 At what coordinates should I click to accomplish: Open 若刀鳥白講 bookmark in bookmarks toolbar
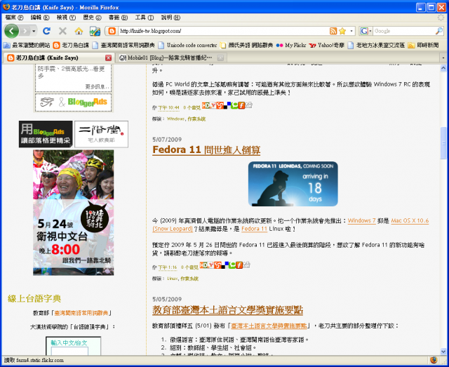pyautogui.click(x=71, y=46)
